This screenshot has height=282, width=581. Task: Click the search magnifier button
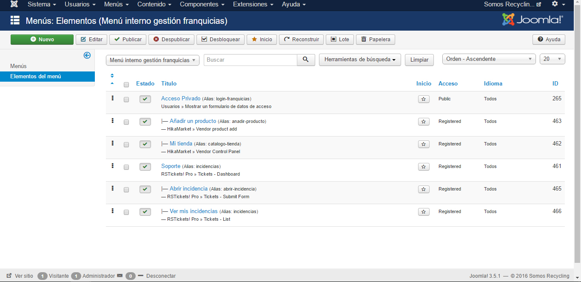tap(306, 60)
